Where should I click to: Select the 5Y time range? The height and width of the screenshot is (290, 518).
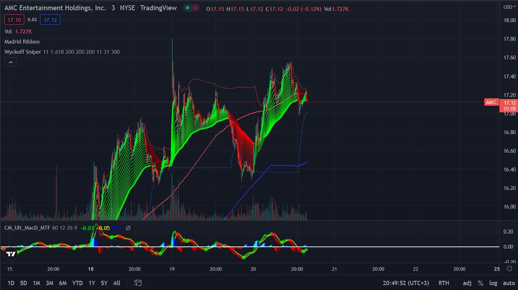[104, 283]
